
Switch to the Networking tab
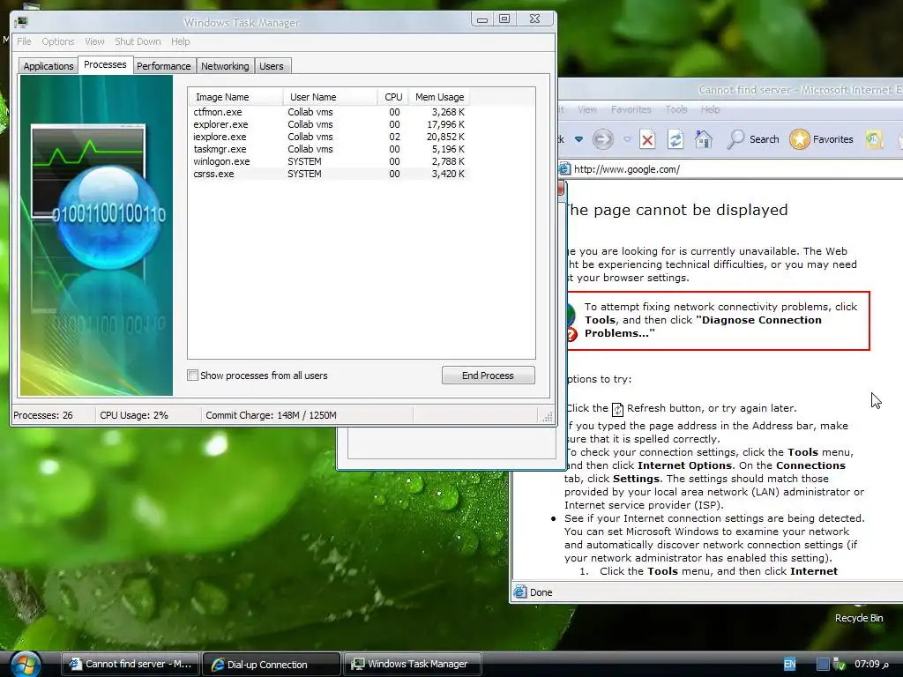coord(225,65)
